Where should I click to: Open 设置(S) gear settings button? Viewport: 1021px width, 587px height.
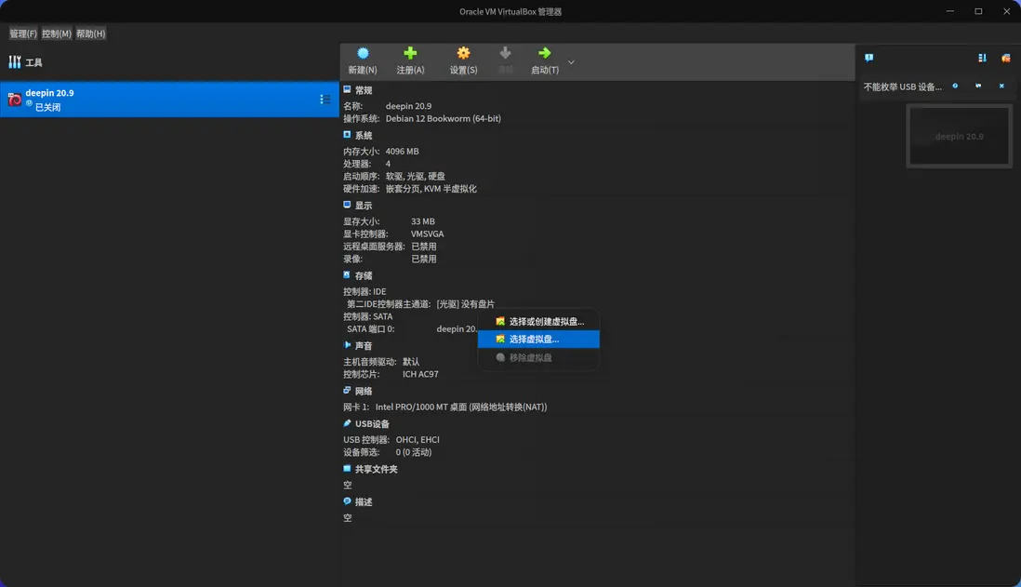(x=463, y=60)
